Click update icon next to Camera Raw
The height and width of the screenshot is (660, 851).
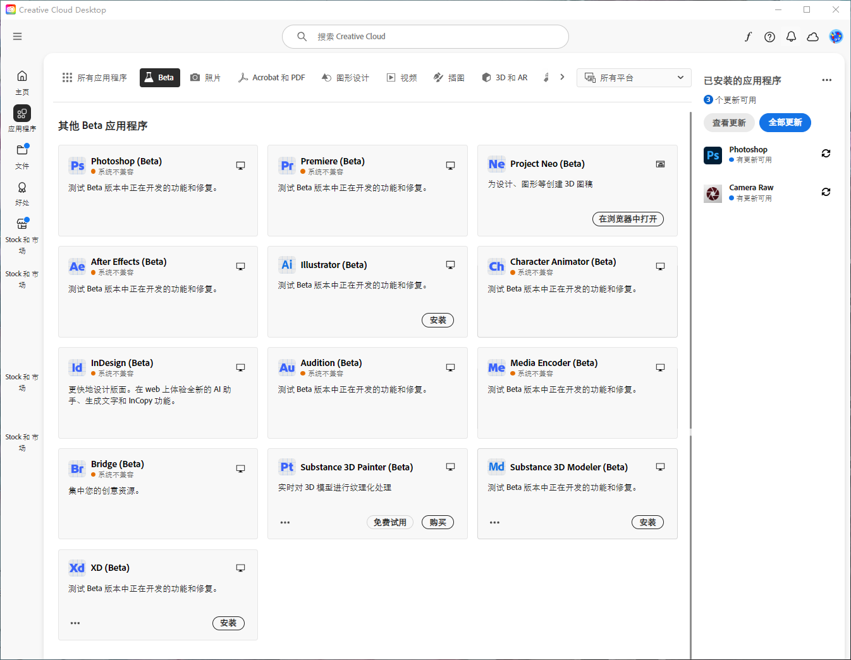coord(826,192)
